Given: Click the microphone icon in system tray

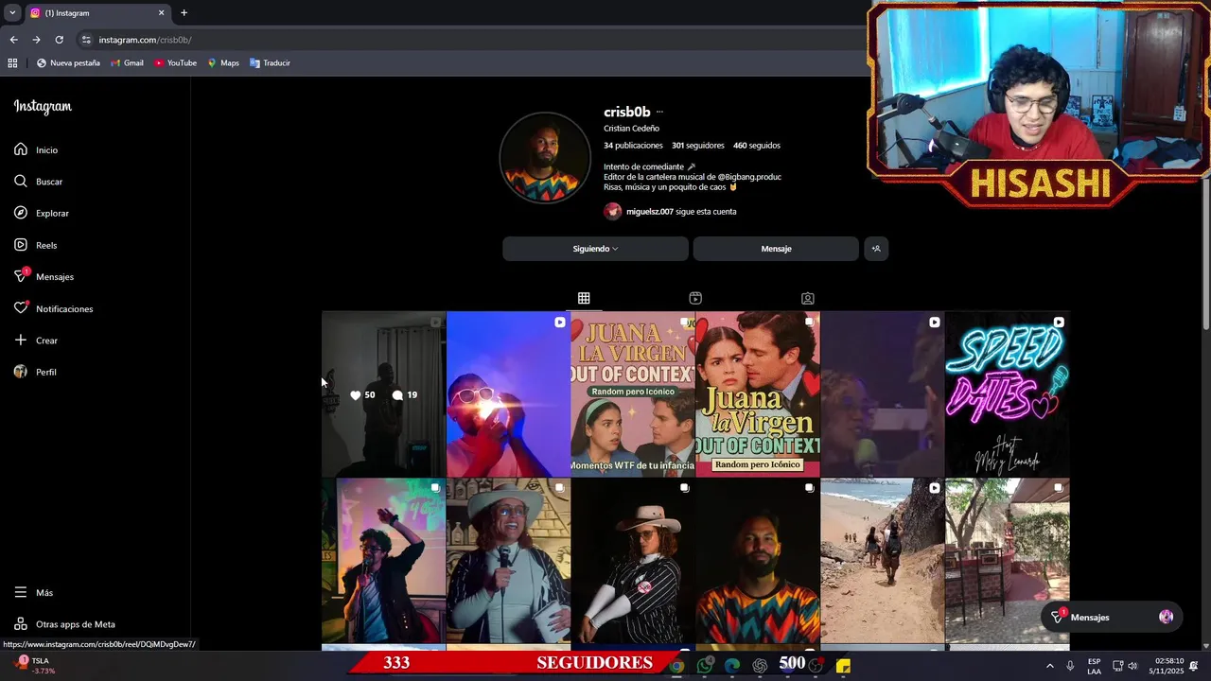Looking at the screenshot, I should tap(1070, 666).
